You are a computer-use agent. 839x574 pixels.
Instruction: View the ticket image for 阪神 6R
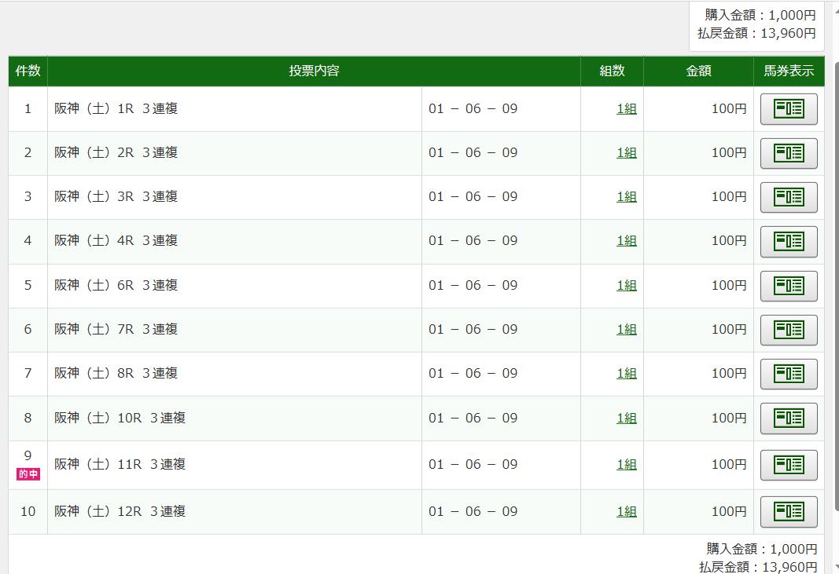tap(789, 286)
